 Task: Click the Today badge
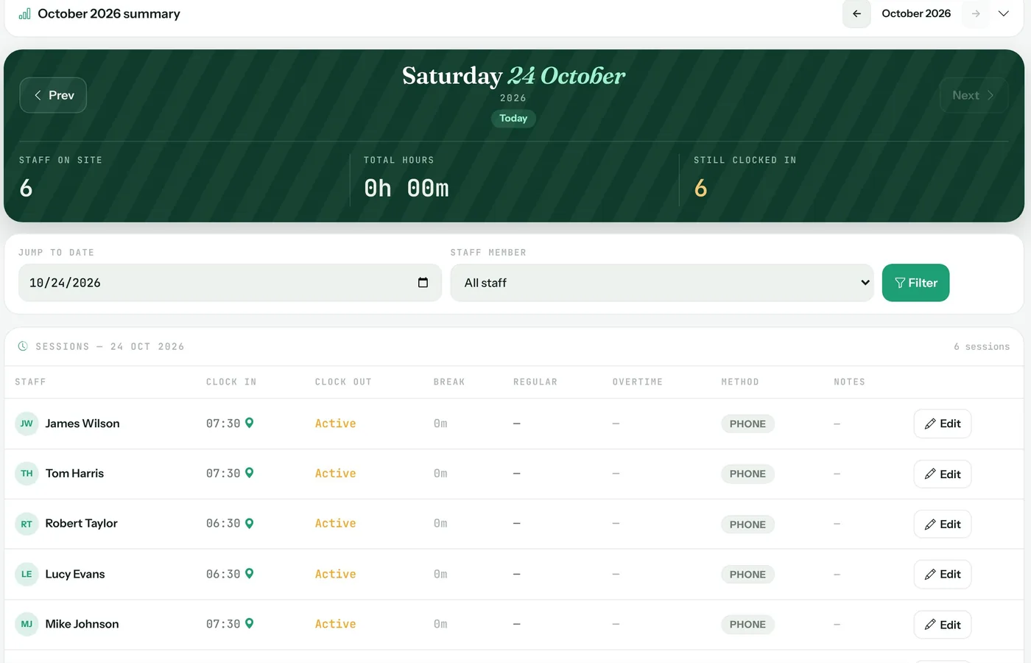pos(513,118)
